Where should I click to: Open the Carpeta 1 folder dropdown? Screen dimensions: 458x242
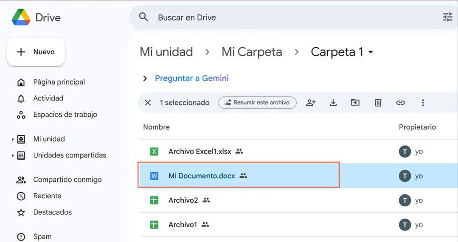click(x=342, y=52)
